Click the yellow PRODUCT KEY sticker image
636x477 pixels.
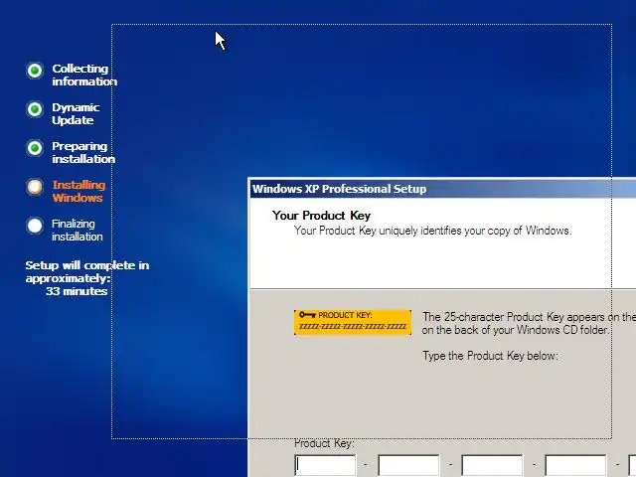353,322
